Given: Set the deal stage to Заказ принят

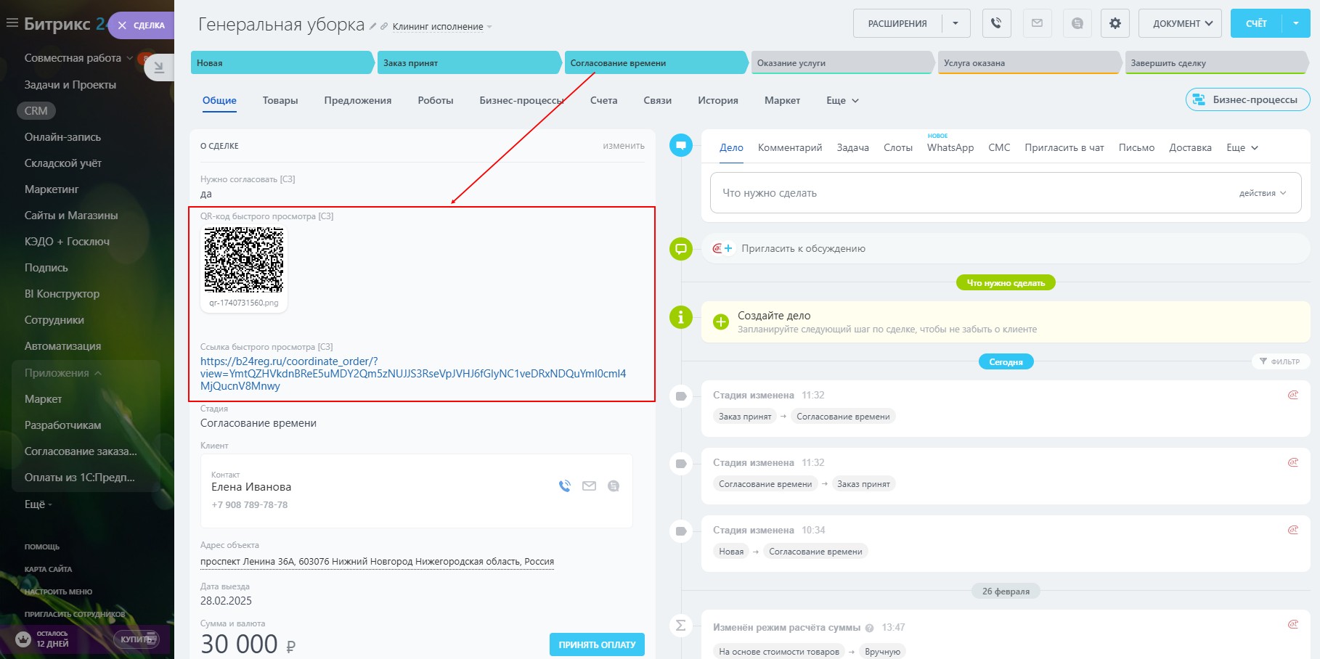Looking at the screenshot, I should (468, 63).
